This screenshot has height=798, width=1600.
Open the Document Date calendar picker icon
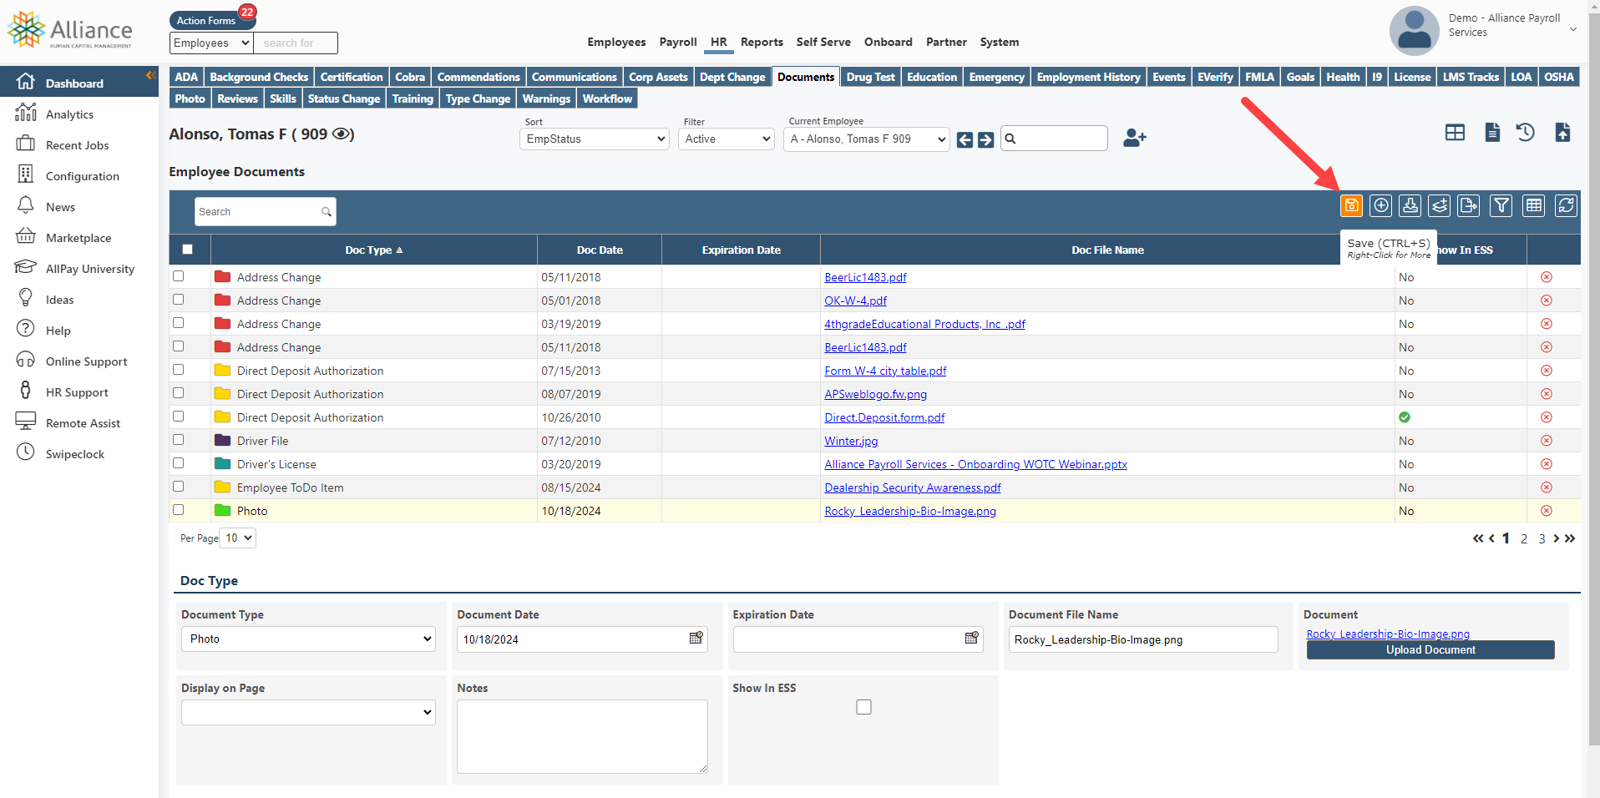pos(696,639)
